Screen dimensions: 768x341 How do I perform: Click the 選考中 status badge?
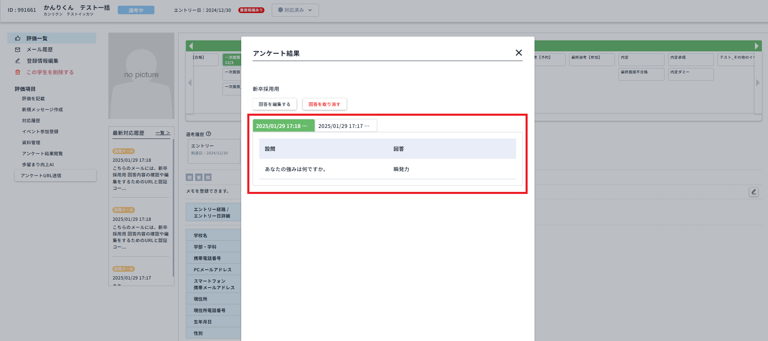coord(136,10)
